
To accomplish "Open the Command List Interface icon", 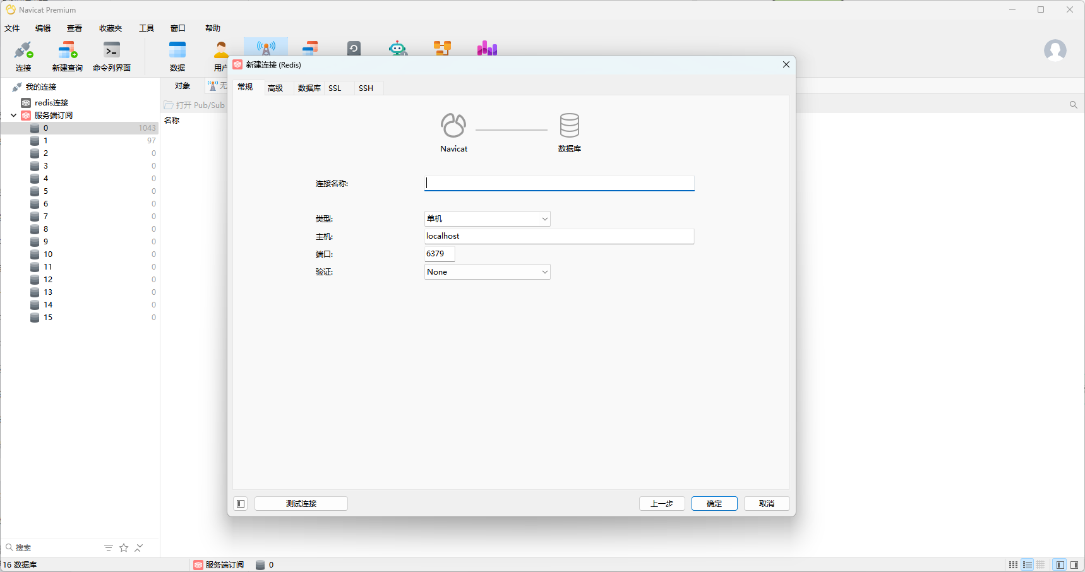I will click(112, 56).
